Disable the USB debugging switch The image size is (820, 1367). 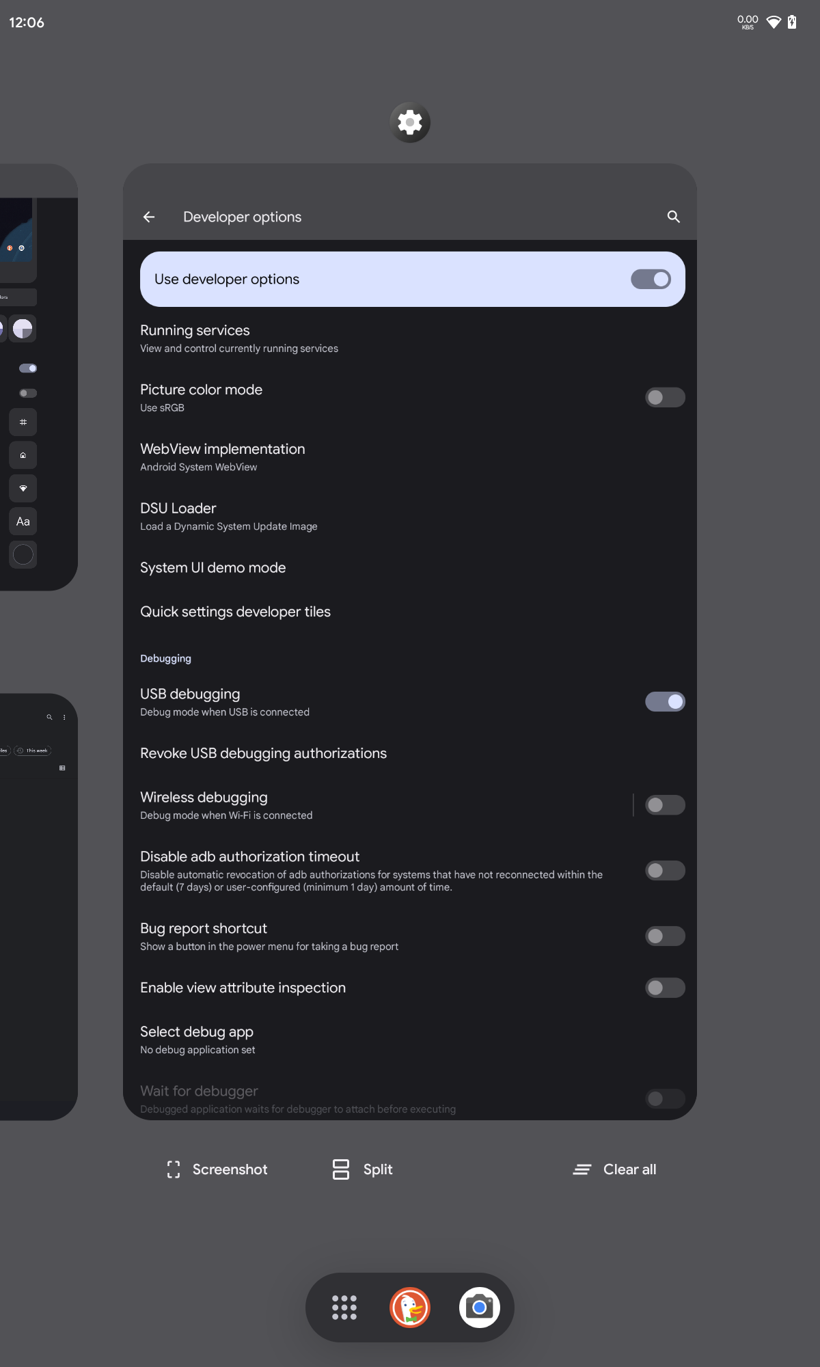665,702
